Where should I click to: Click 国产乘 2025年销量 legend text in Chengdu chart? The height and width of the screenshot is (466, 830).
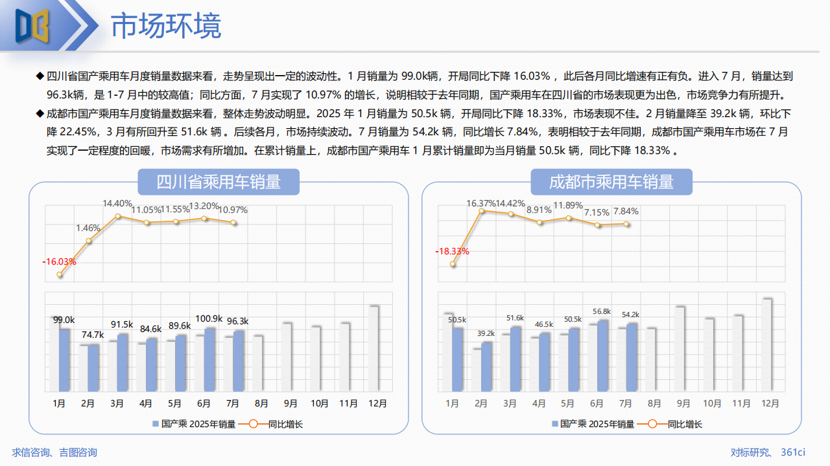click(x=597, y=424)
